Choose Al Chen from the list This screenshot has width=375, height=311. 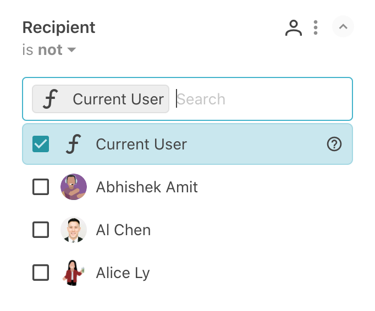(x=123, y=230)
